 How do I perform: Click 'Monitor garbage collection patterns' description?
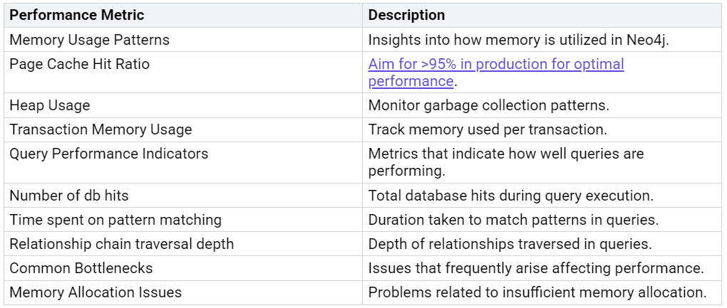[x=489, y=105]
